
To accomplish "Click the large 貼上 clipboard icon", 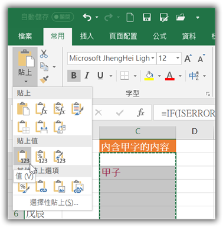I will [26, 59].
